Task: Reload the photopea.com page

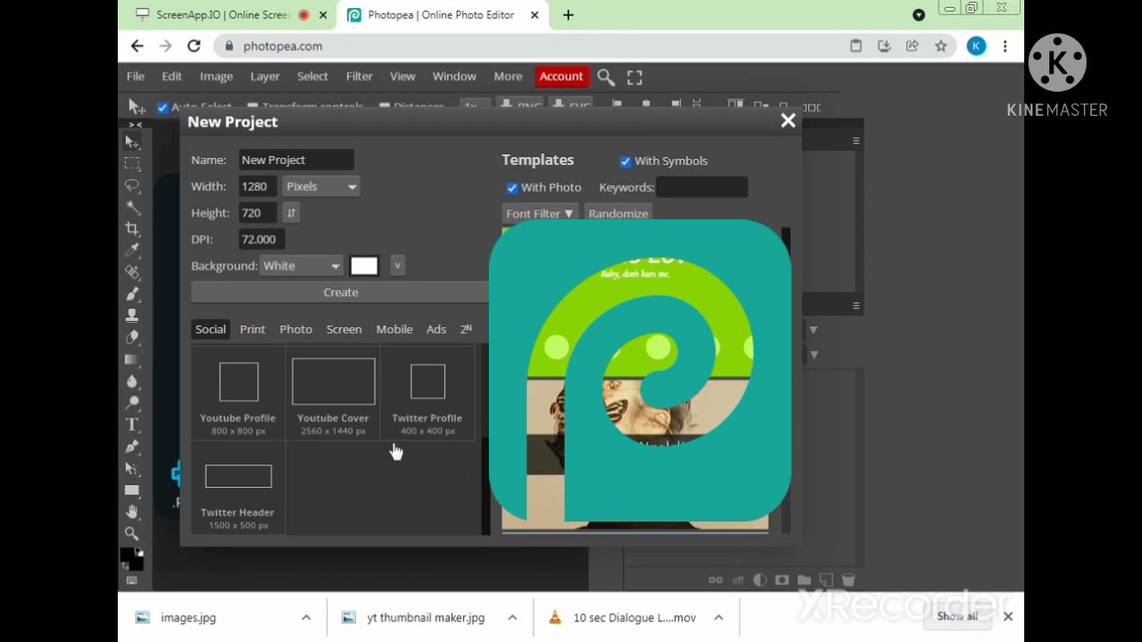Action: 194,46
